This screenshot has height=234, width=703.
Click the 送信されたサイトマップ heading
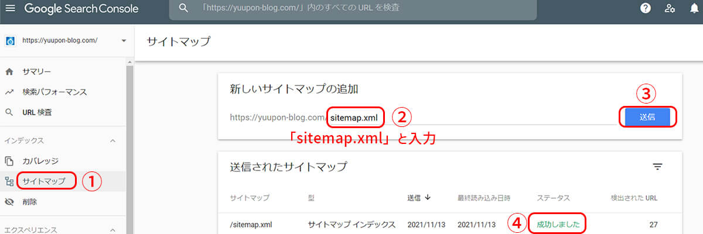click(289, 167)
